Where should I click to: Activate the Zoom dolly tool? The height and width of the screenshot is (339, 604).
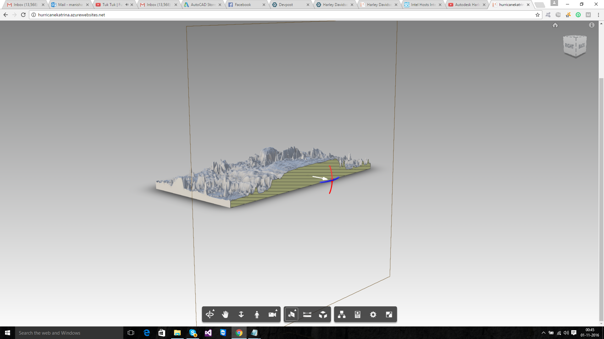241,315
